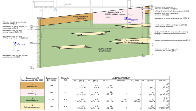Select the bottom elevation value 192.49
The width and height of the screenshot is (196, 111).
[x=32, y=69]
